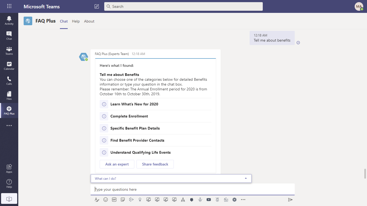Open Activity in the left rail

9,20
